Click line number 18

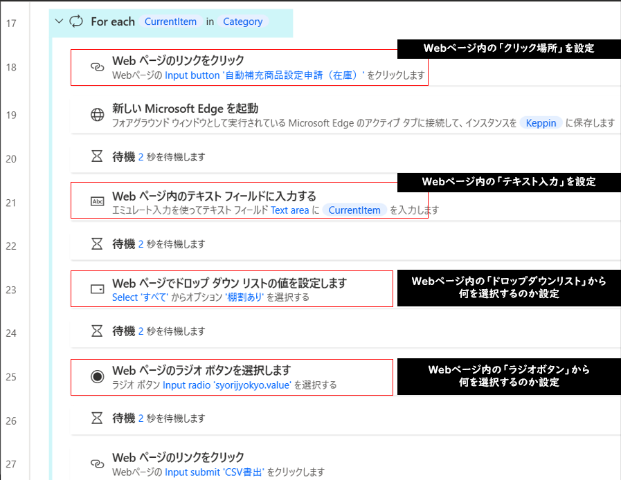click(11, 67)
